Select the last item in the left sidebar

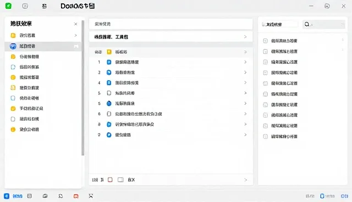pos(43,130)
